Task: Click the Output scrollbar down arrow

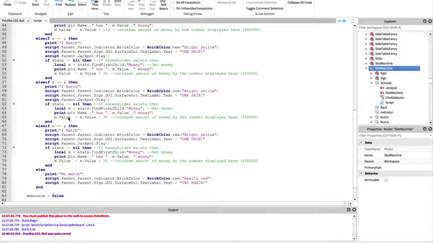Action: (x=354, y=239)
